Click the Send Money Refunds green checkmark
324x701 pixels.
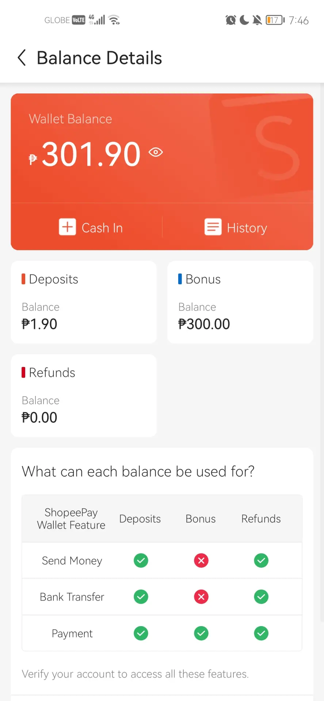(261, 560)
